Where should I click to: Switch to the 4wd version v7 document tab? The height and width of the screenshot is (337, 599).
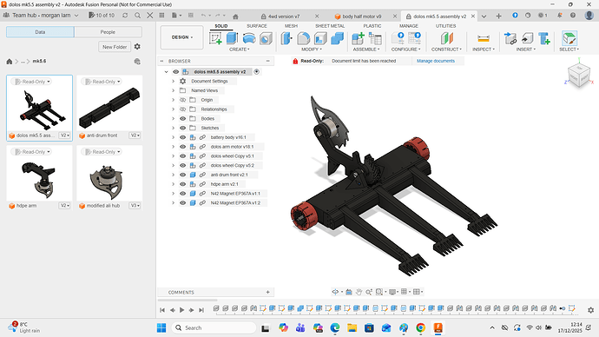[284, 17]
